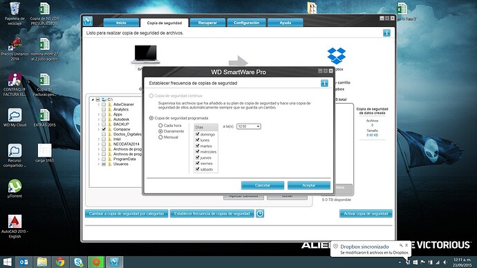Click the WD SmartWare logo icon
The height and width of the screenshot is (268, 477).
coord(88,21)
